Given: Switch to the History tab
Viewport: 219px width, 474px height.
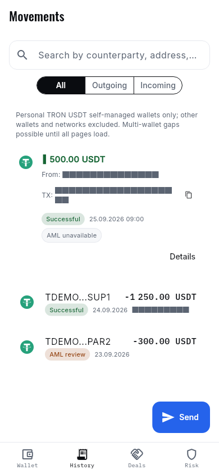Looking at the screenshot, I should (x=82, y=458).
